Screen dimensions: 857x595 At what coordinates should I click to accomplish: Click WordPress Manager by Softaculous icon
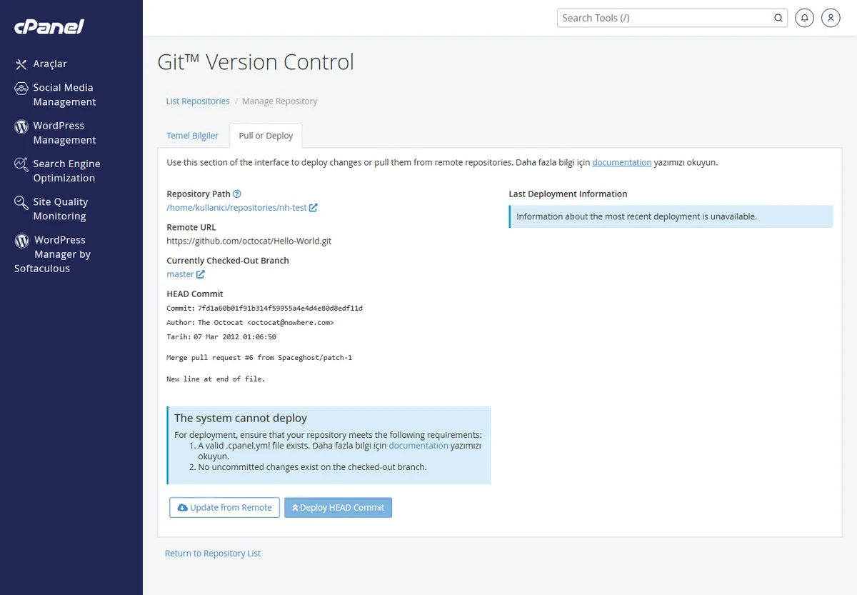click(x=21, y=241)
